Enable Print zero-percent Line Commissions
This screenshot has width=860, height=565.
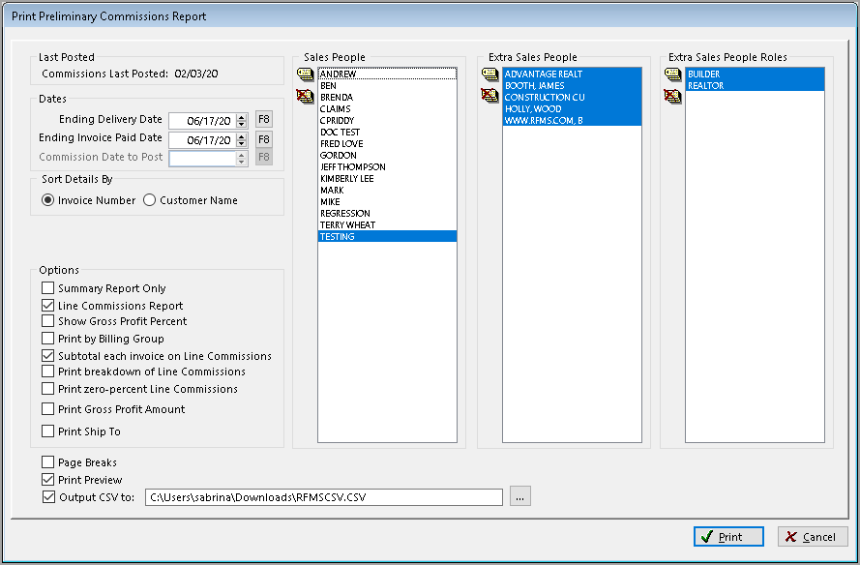(48, 389)
